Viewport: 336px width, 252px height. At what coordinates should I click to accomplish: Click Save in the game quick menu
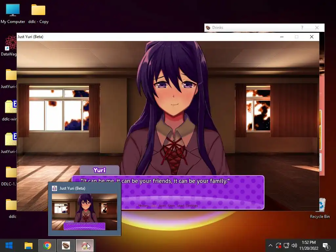(171, 206)
